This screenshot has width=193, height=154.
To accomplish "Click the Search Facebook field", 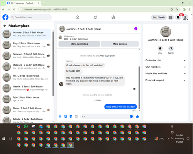I will (x=31, y=17).
